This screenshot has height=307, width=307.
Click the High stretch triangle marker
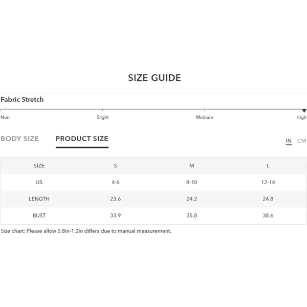[x=304, y=111]
